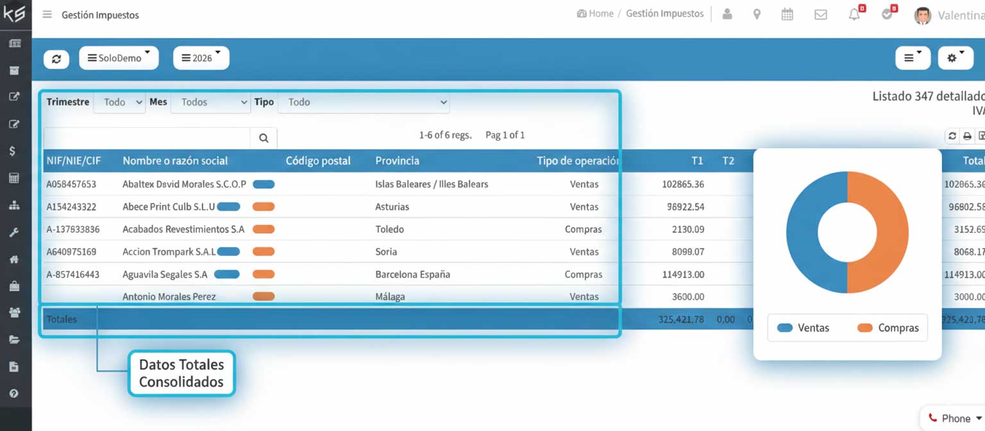The width and height of the screenshot is (985, 431).
Task: Go to Home breadcrumb link
Action: (x=595, y=13)
